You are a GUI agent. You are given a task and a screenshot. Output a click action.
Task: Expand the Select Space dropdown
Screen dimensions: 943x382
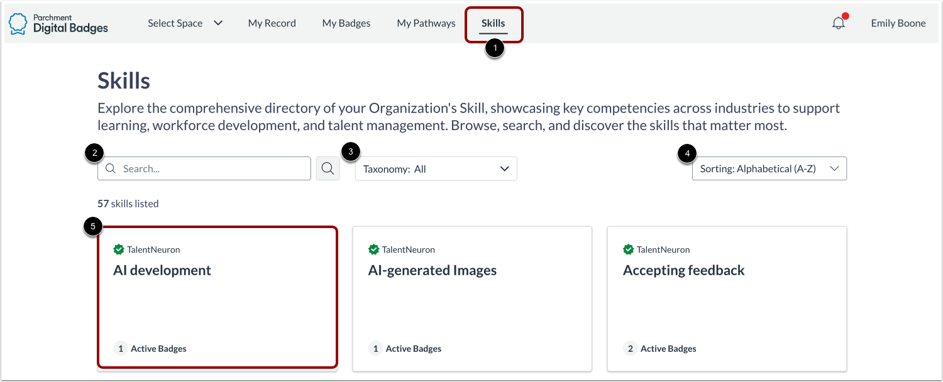tap(185, 23)
